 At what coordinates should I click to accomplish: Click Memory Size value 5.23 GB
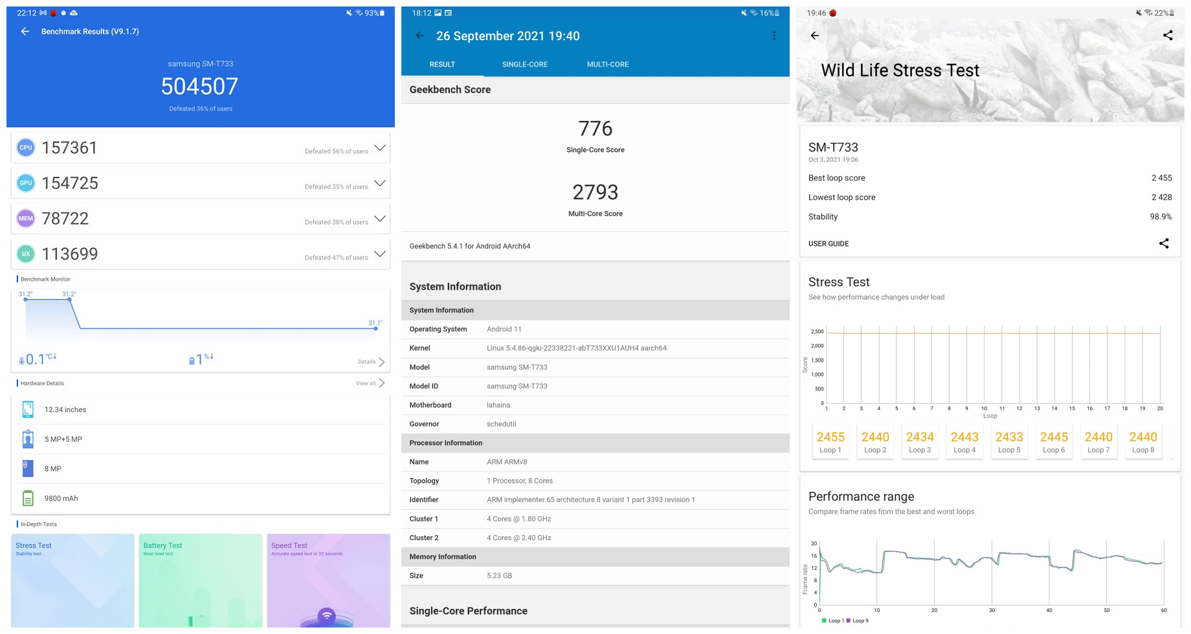(x=500, y=576)
